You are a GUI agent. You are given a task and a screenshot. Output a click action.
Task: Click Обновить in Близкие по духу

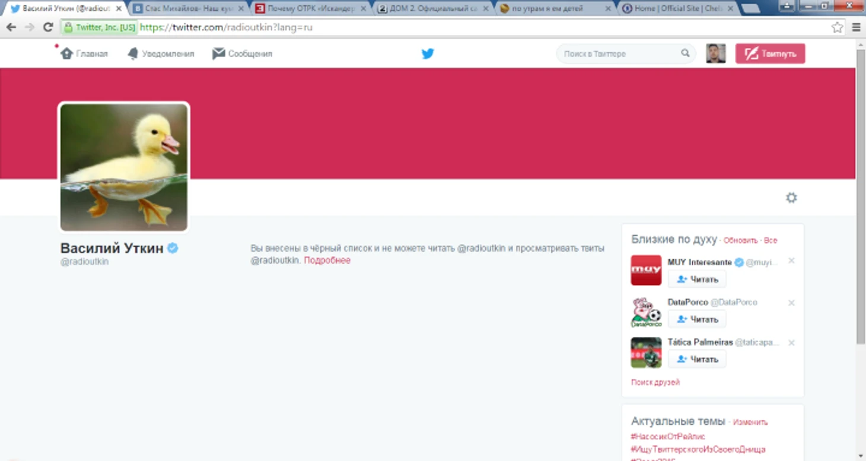point(741,240)
